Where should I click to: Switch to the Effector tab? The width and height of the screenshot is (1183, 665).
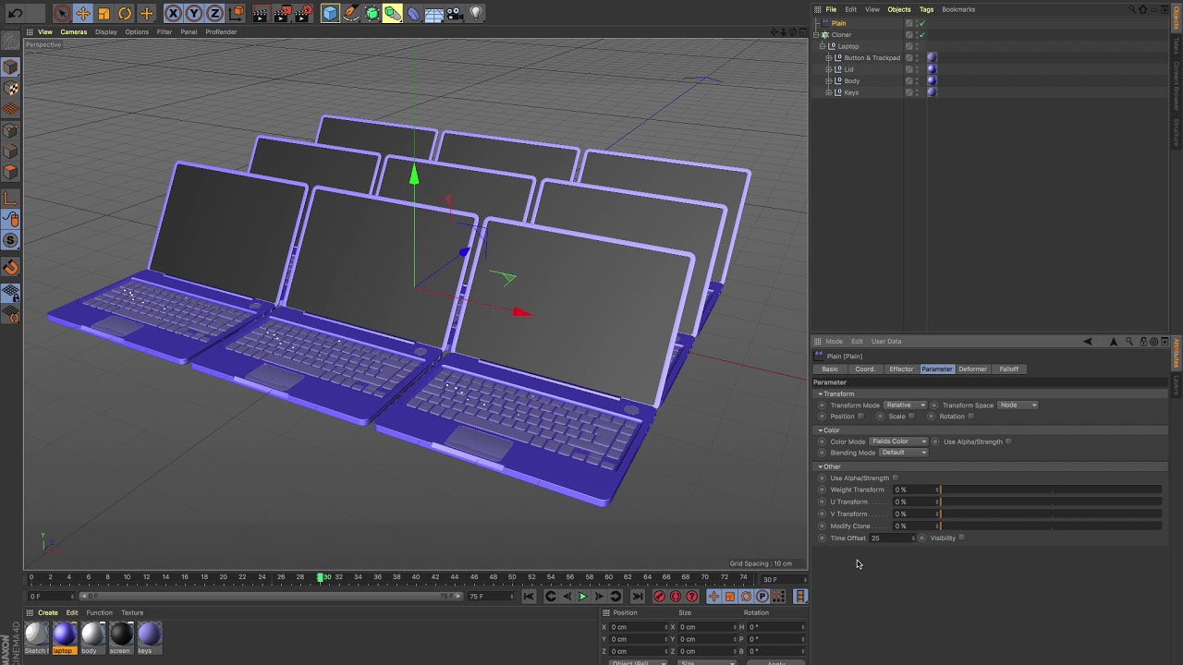[x=901, y=369]
